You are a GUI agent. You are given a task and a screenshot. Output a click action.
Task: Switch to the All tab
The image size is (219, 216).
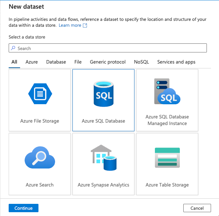coord(14,62)
